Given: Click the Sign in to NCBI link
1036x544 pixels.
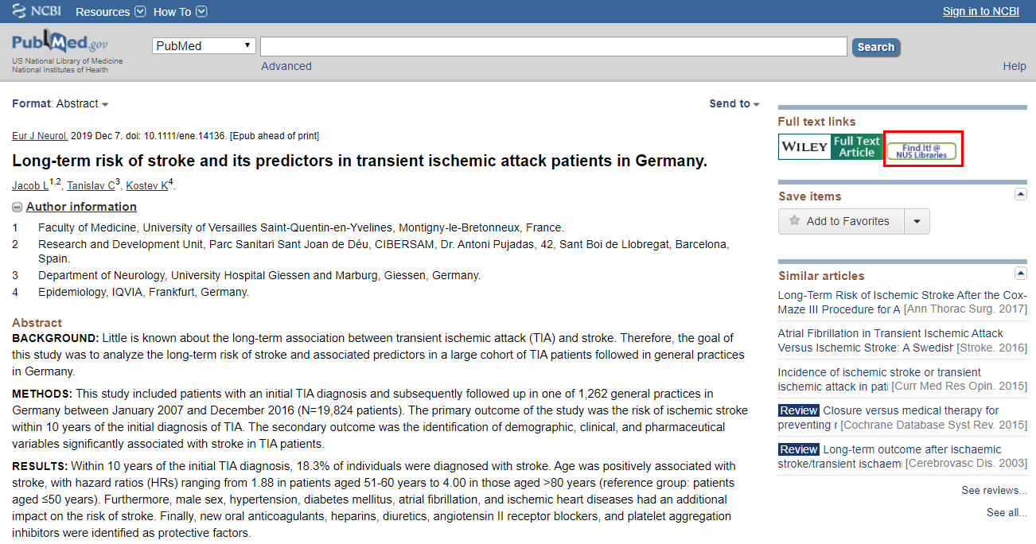Looking at the screenshot, I should coord(980,11).
